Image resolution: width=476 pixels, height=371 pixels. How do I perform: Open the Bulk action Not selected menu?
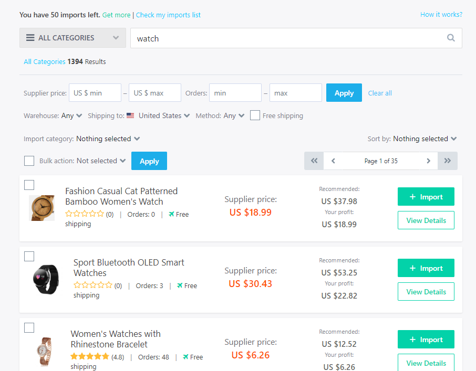click(x=101, y=161)
